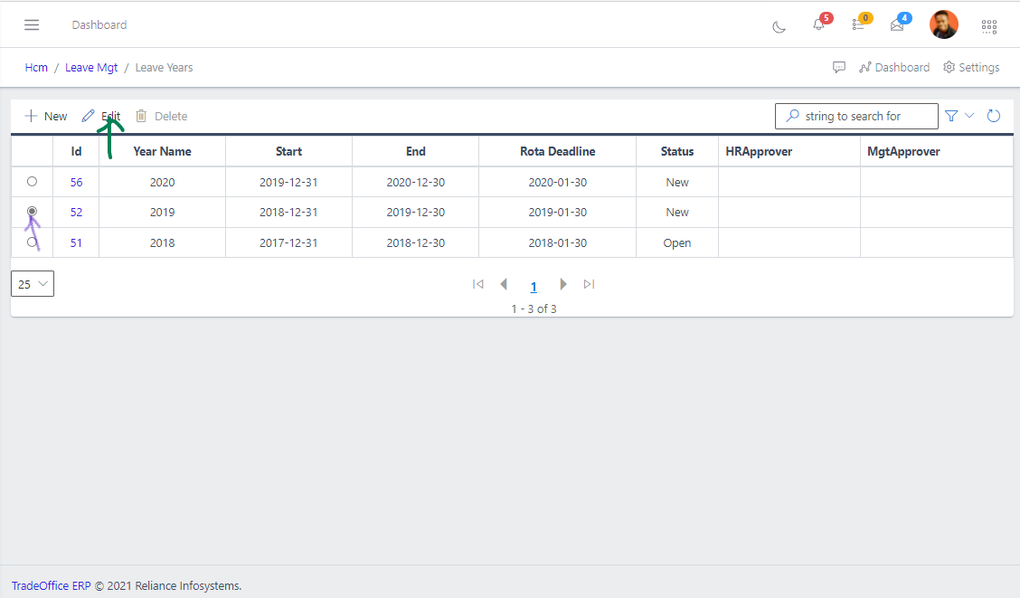Image resolution: width=1020 pixels, height=598 pixels.
Task: Click the New button in toolbar
Action: coord(46,116)
